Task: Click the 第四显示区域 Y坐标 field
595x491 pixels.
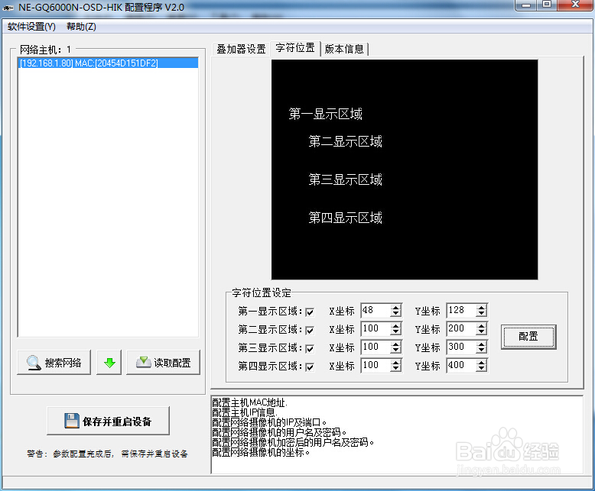Action: point(462,365)
